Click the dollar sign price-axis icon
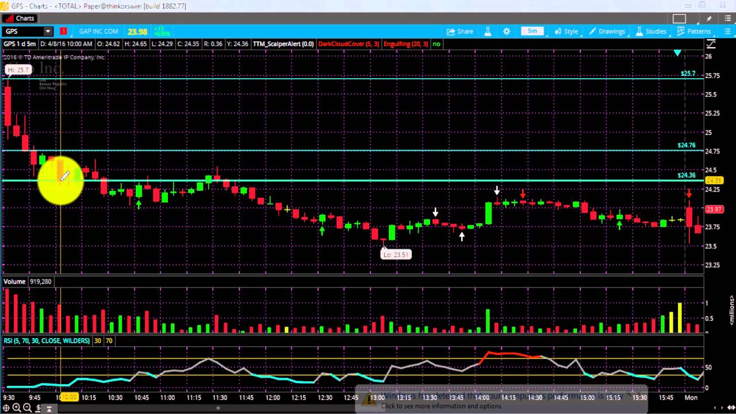The image size is (736, 414). 38,408
